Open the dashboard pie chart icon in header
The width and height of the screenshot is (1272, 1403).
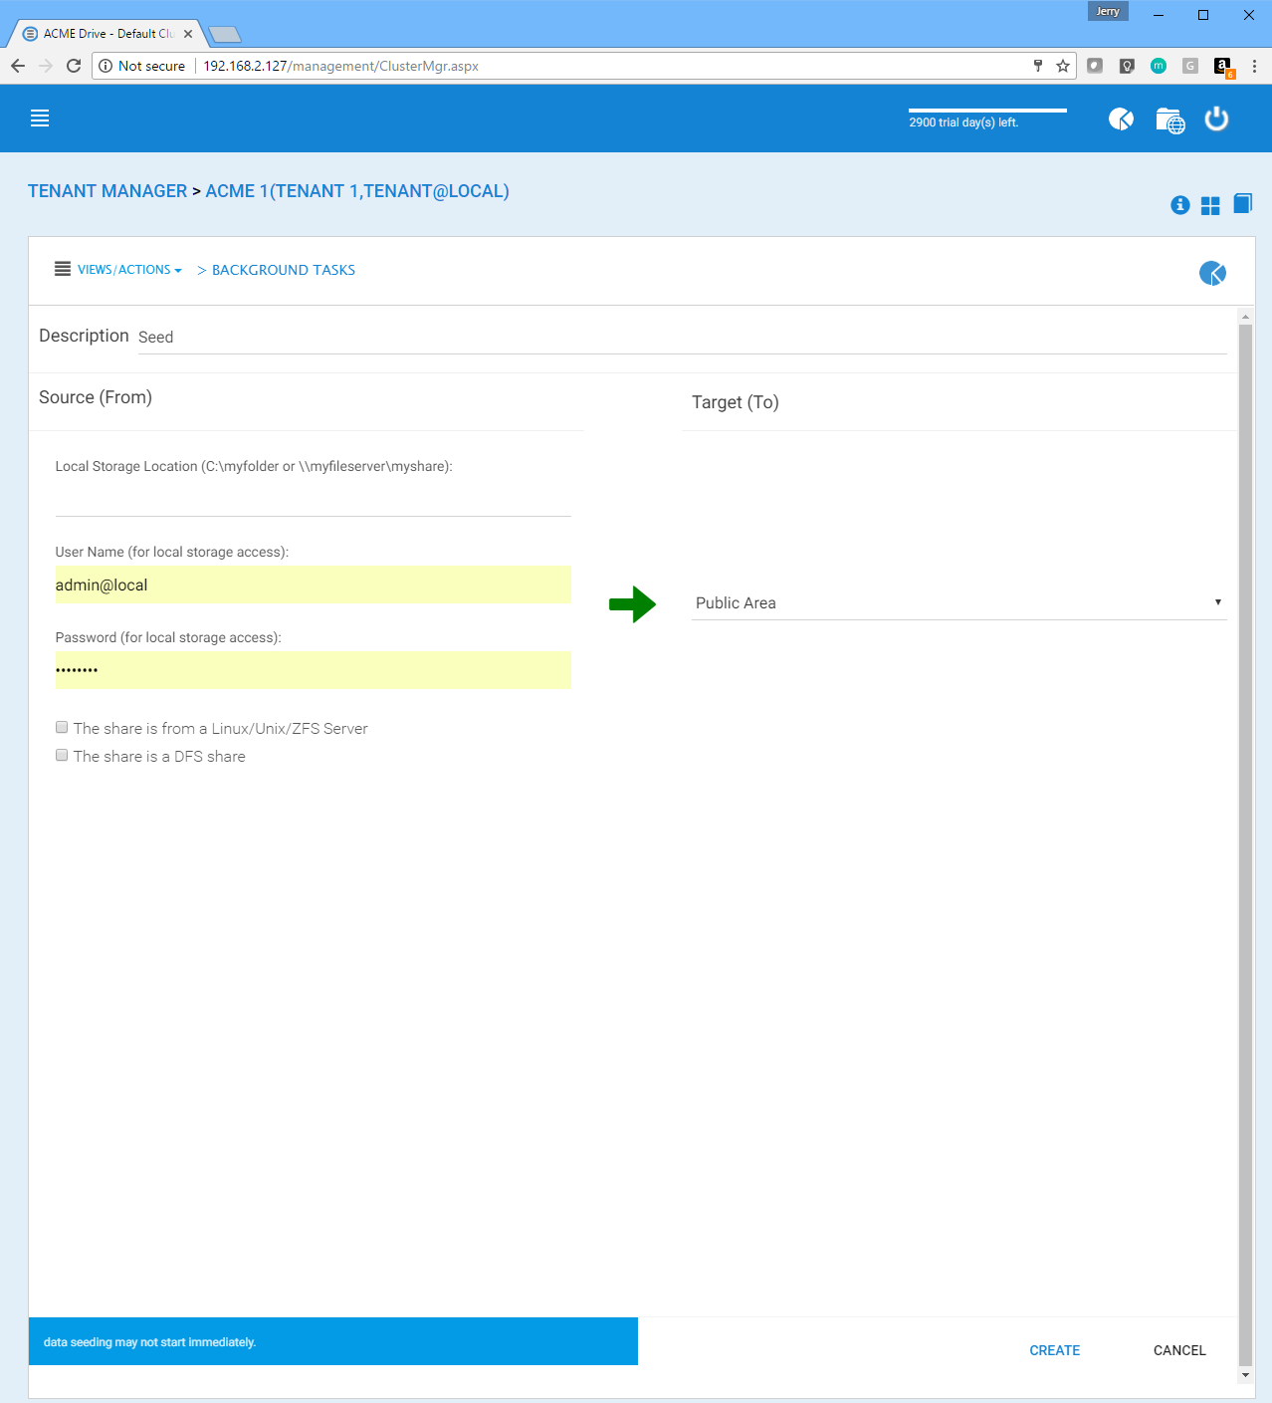click(1121, 119)
